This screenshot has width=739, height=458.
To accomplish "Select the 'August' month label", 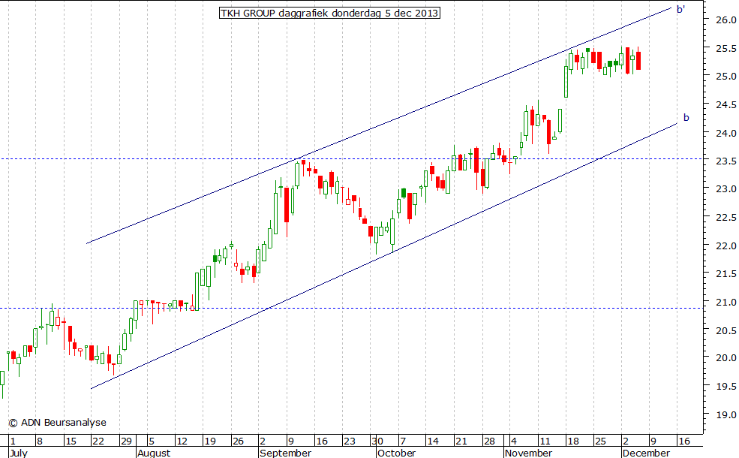I will click(x=154, y=453).
